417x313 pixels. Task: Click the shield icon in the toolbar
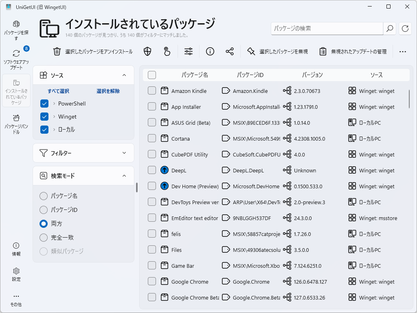point(147,51)
